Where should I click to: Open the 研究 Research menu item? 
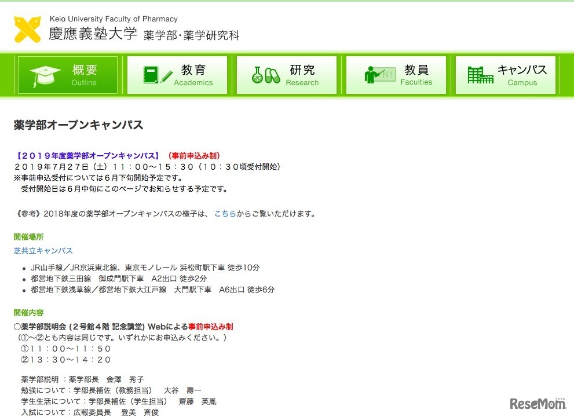tap(287, 74)
